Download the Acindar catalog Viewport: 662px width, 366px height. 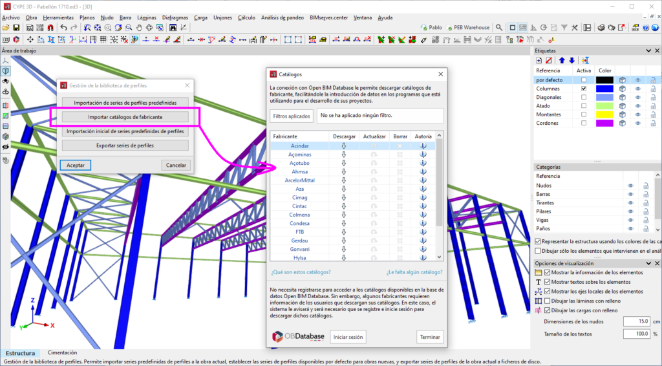[x=344, y=146]
